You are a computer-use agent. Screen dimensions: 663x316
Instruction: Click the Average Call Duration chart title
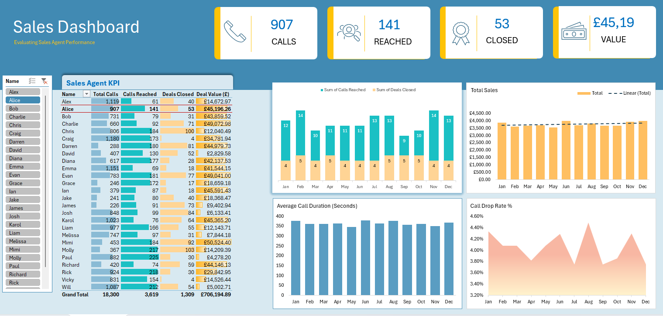tap(317, 206)
